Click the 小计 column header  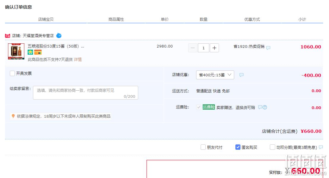point(302,19)
